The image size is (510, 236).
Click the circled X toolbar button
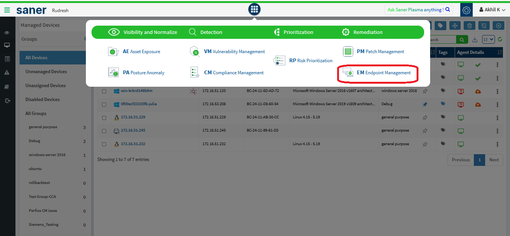click(x=498, y=25)
